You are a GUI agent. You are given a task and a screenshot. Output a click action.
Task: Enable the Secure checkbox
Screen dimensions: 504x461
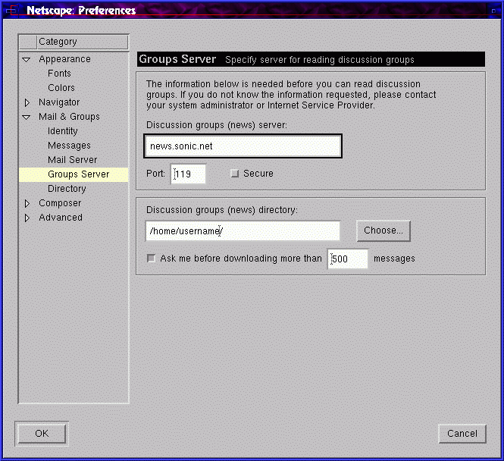[235, 174]
